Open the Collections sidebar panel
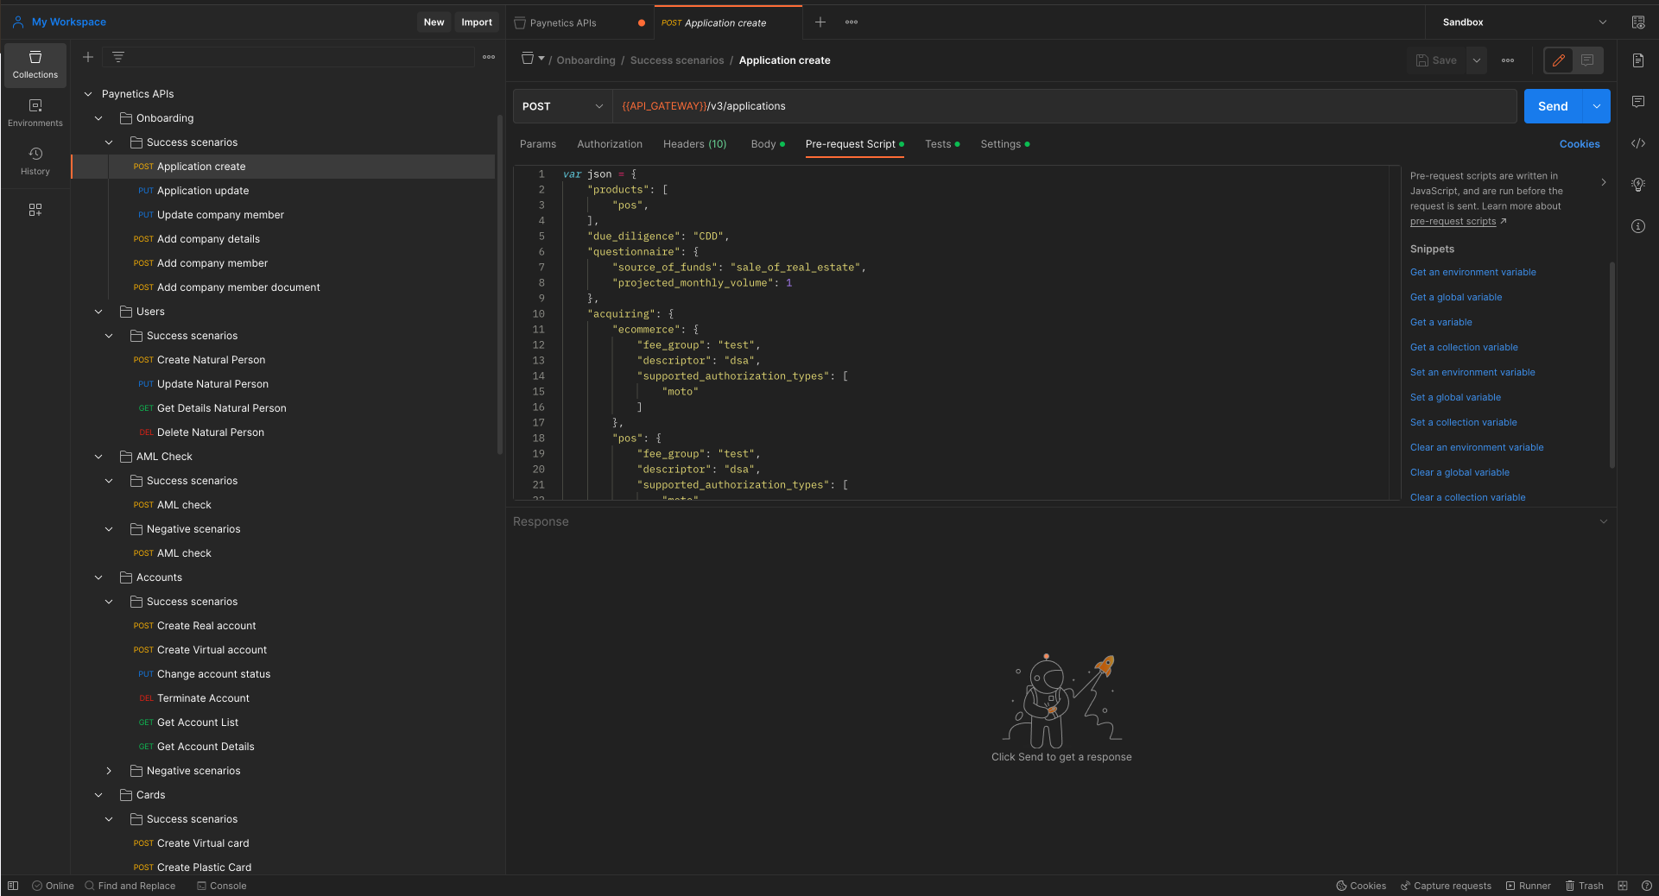The height and width of the screenshot is (896, 1659). pos(35,65)
